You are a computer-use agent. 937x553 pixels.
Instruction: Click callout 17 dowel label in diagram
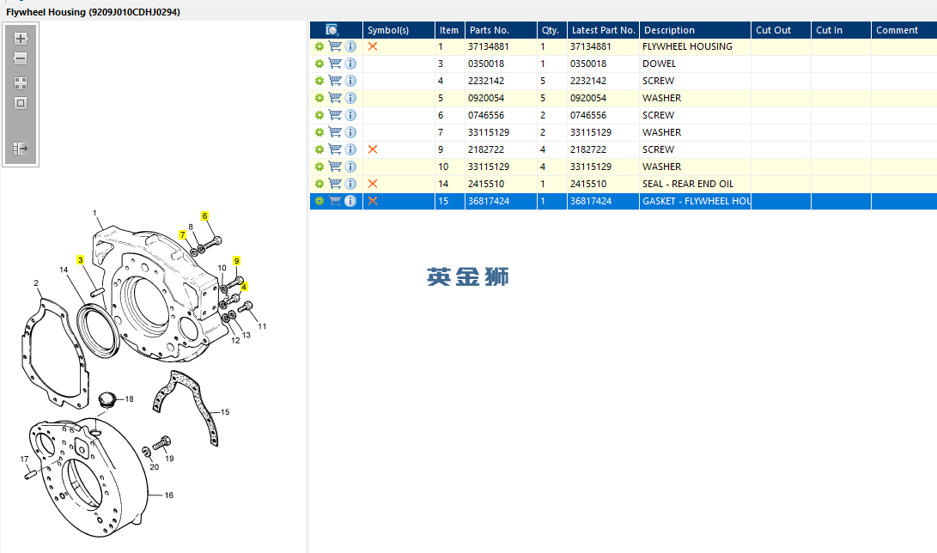click(x=25, y=459)
